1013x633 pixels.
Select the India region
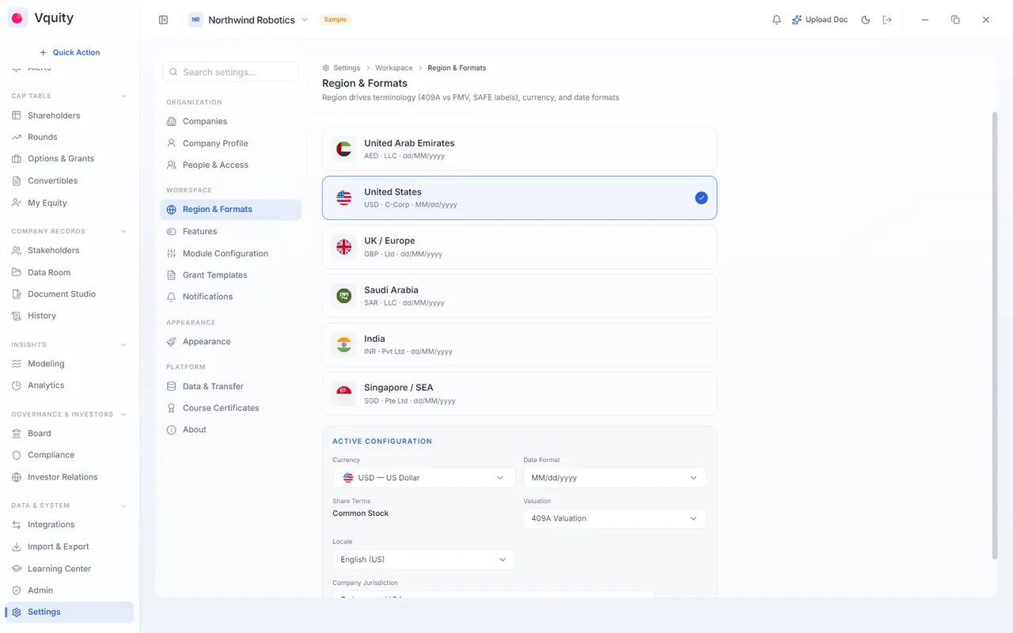pos(519,344)
